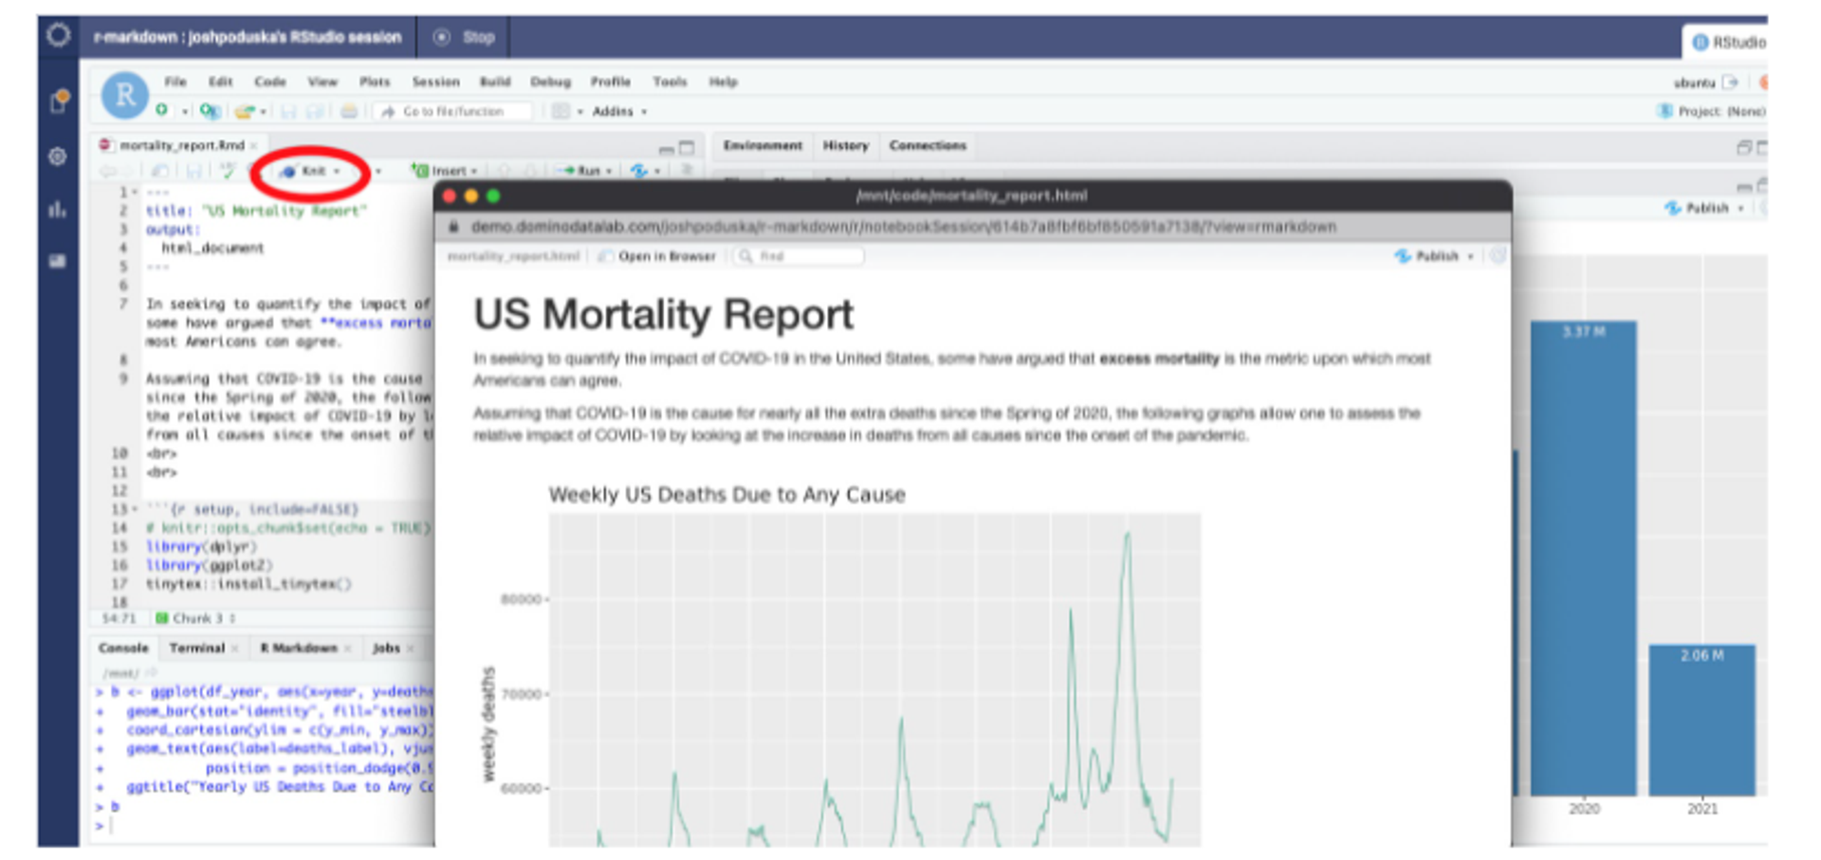Click the Print icon in main toolbar
This screenshot has height=860, width=1821.
click(x=349, y=111)
